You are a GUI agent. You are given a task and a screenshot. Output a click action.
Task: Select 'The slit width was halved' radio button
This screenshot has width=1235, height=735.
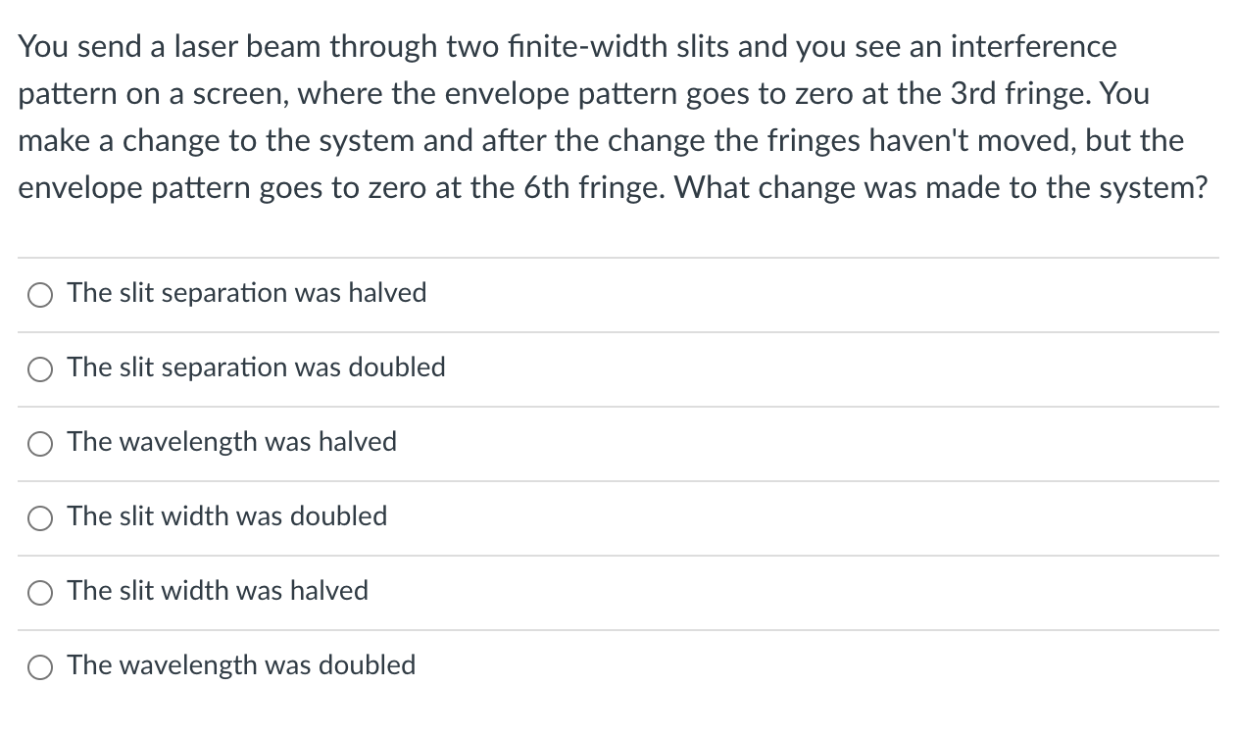point(39,593)
